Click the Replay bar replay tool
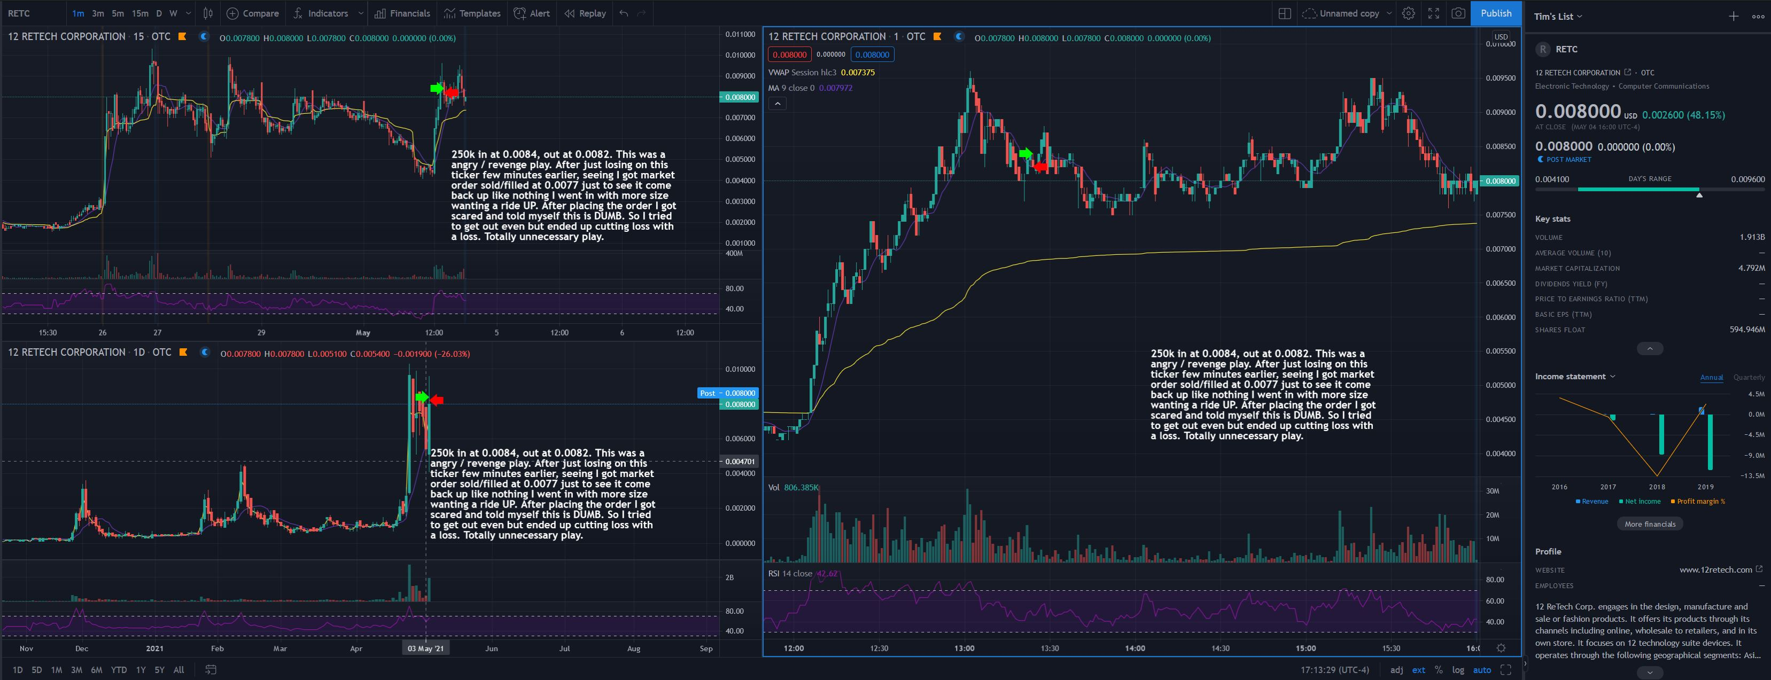This screenshot has width=1771, height=680. [585, 13]
